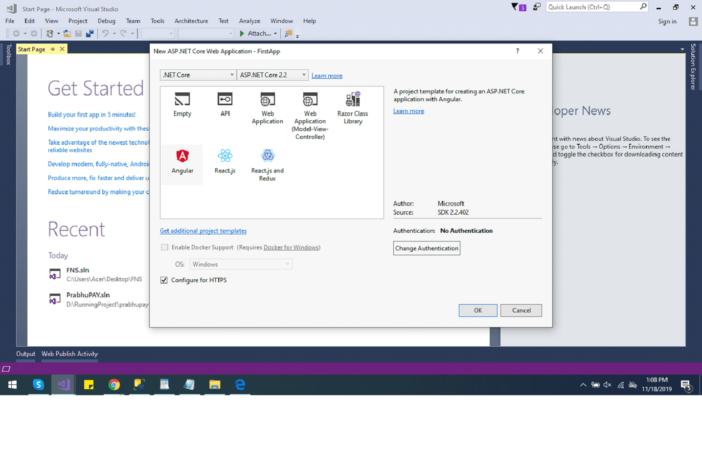Open the .NET Core framework dropdown
The height and width of the screenshot is (467, 702).
[x=198, y=75]
